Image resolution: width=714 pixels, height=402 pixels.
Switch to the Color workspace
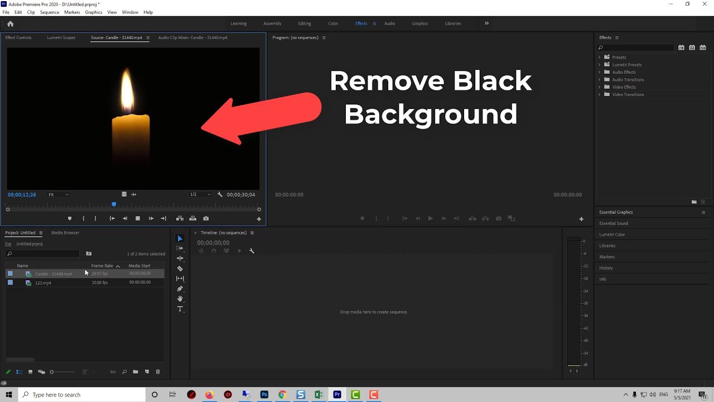(333, 23)
